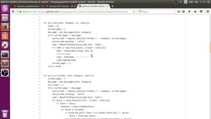
Task: Click 'price = child.get_text()' line
Action: pyautogui.click(x=82, y=116)
